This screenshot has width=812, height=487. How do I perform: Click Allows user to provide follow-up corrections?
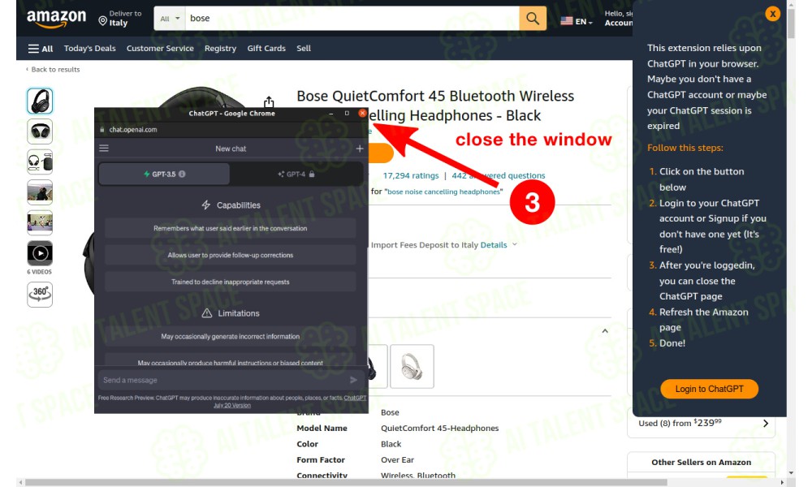tap(231, 255)
